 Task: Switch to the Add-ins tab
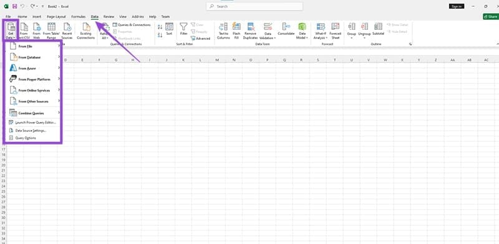pyautogui.click(x=138, y=17)
